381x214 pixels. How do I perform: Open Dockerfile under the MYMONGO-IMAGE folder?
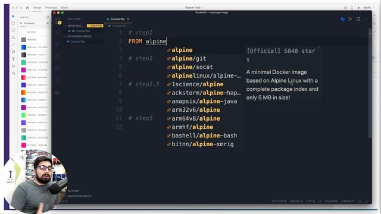[78, 42]
